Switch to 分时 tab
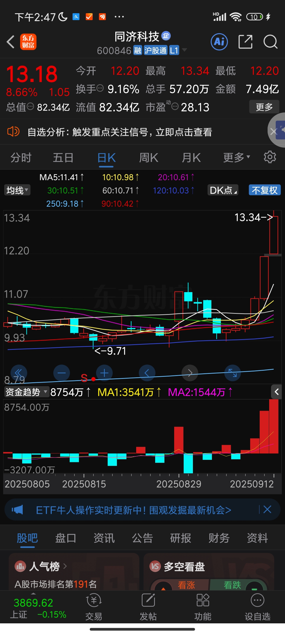This screenshot has width=285, height=635. (x=21, y=157)
